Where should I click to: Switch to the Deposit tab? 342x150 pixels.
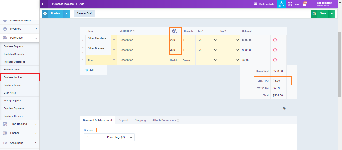tap(123, 120)
